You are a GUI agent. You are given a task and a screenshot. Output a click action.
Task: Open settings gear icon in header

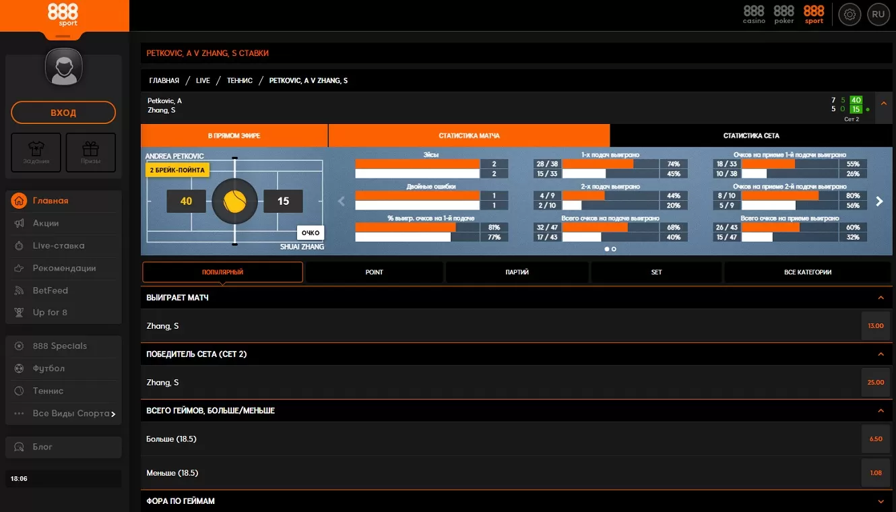click(850, 14)
